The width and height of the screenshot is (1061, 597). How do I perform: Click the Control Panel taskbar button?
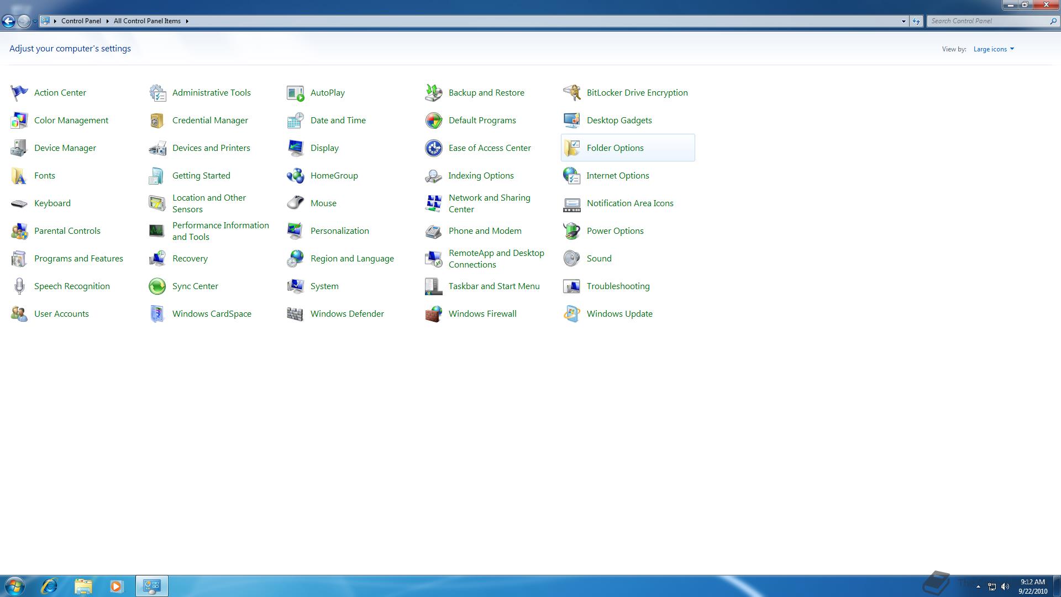click(x=152, y=586)
